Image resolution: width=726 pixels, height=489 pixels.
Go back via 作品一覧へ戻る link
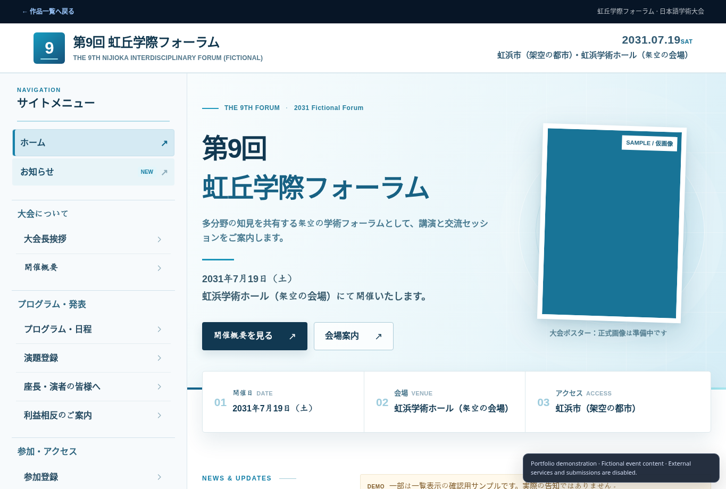(x=48, y=11)
